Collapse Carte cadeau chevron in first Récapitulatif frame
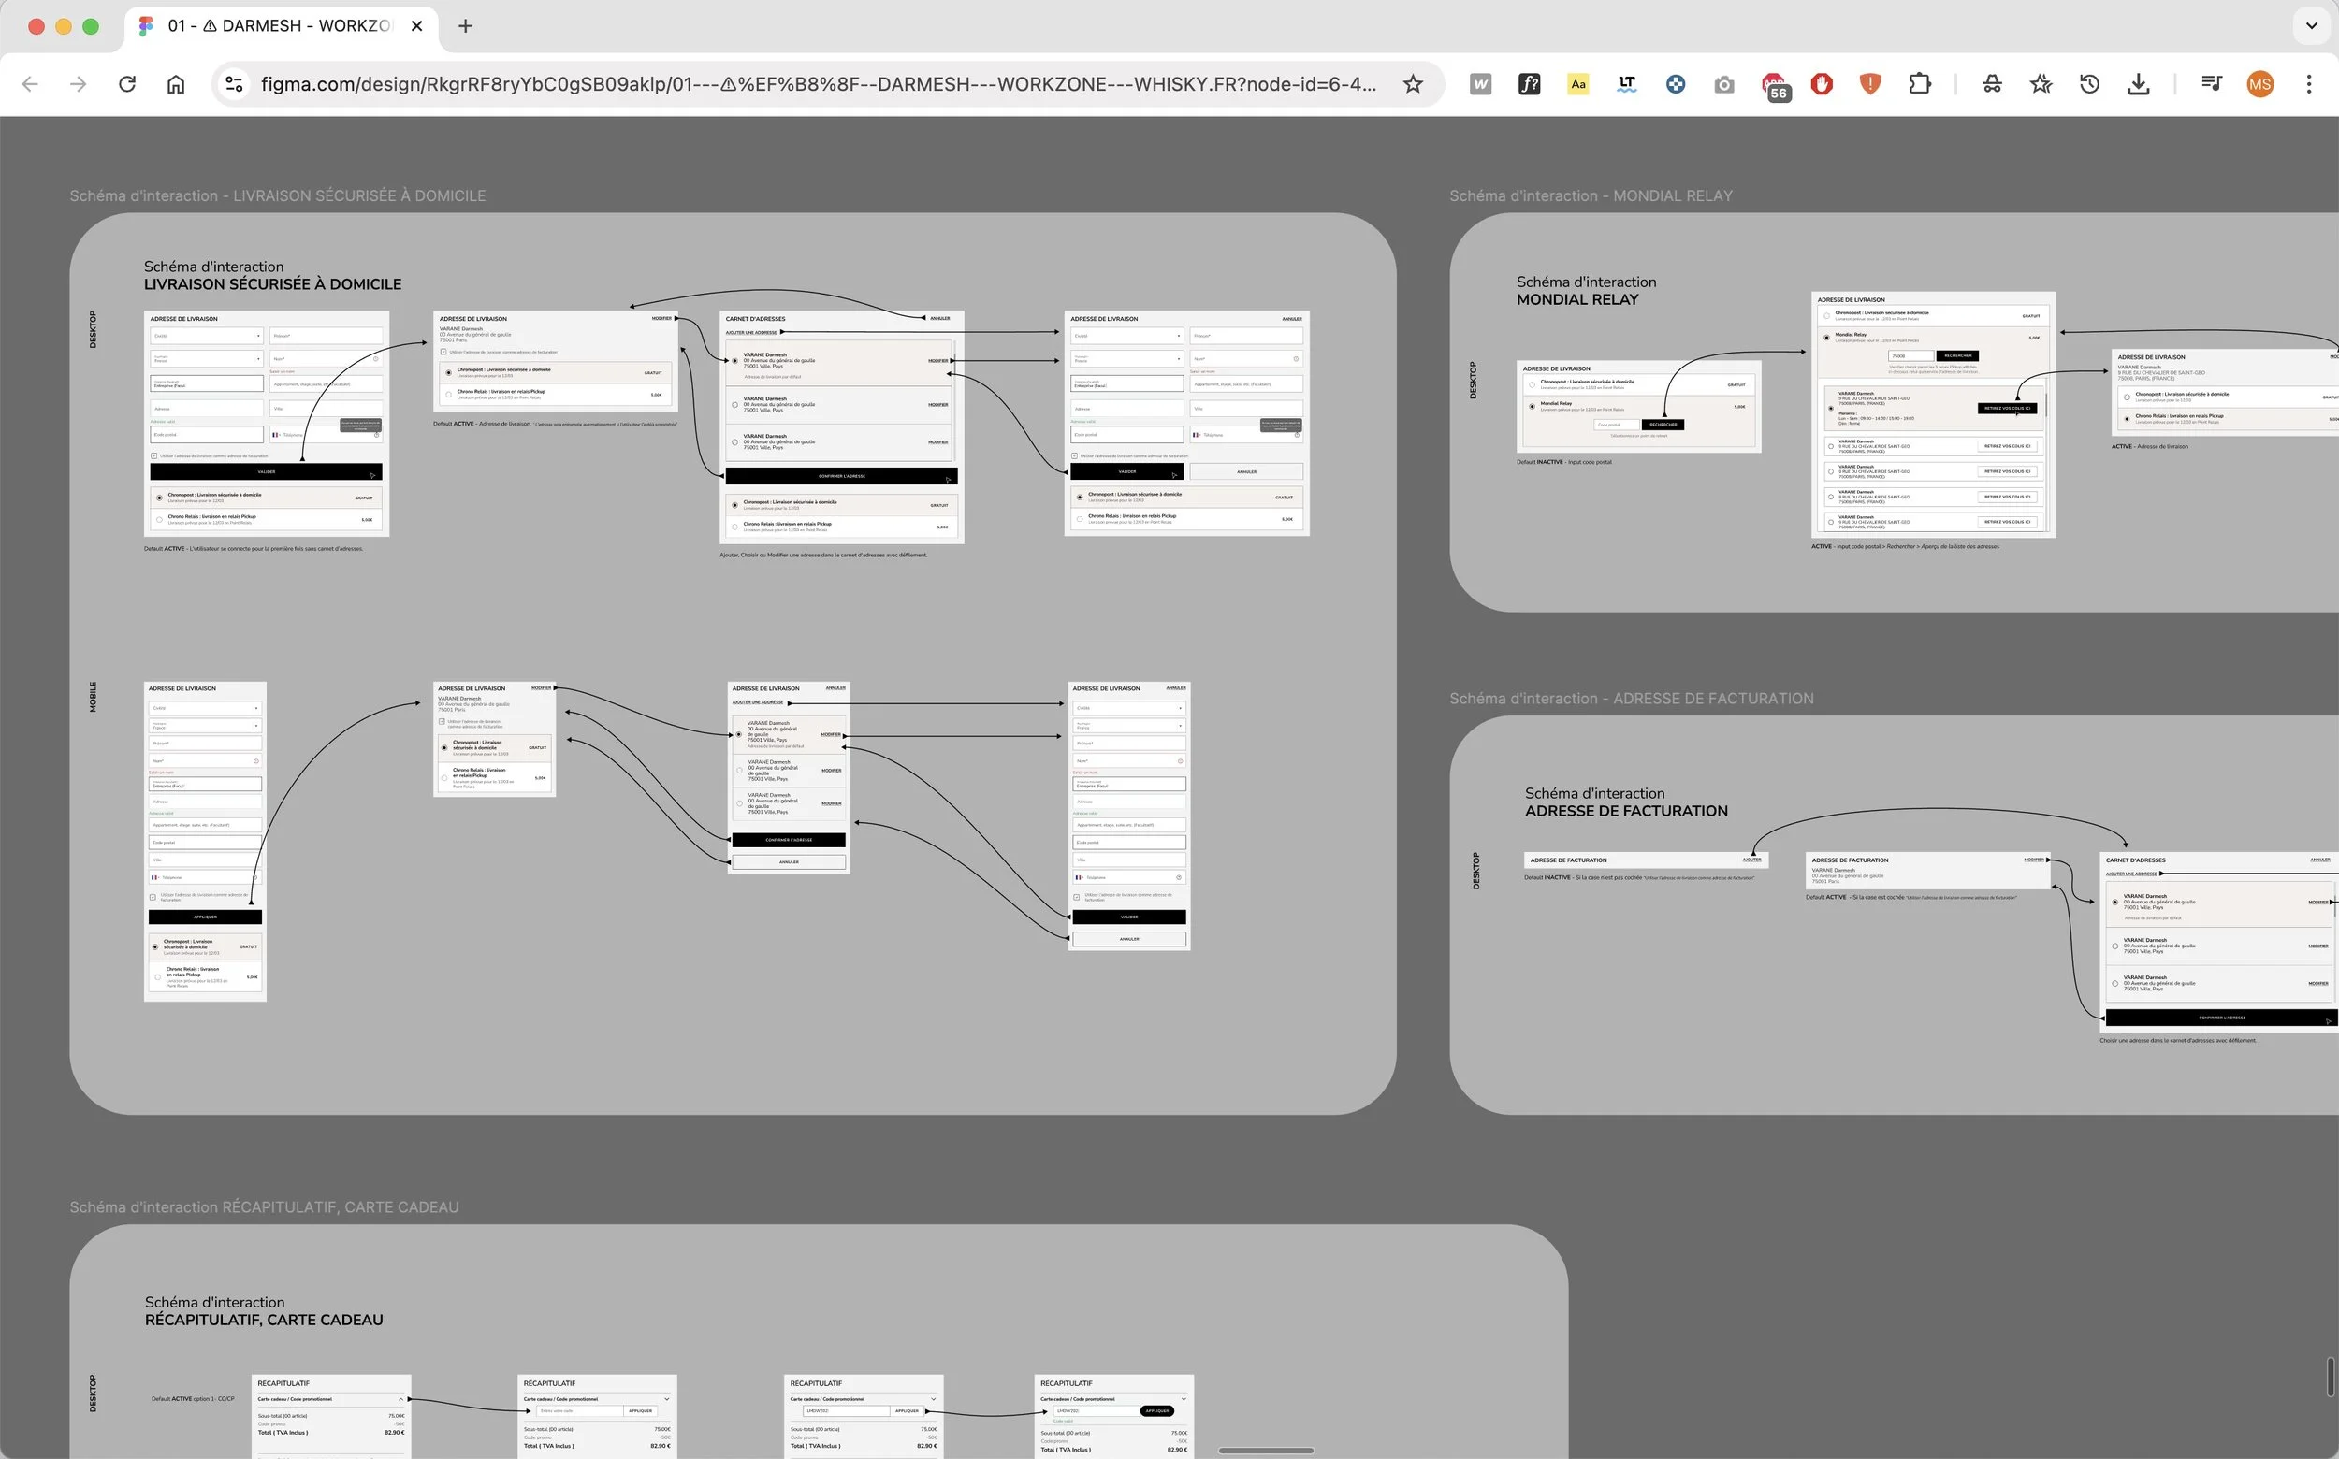2339x1459 pixels. pos(400,1398)
